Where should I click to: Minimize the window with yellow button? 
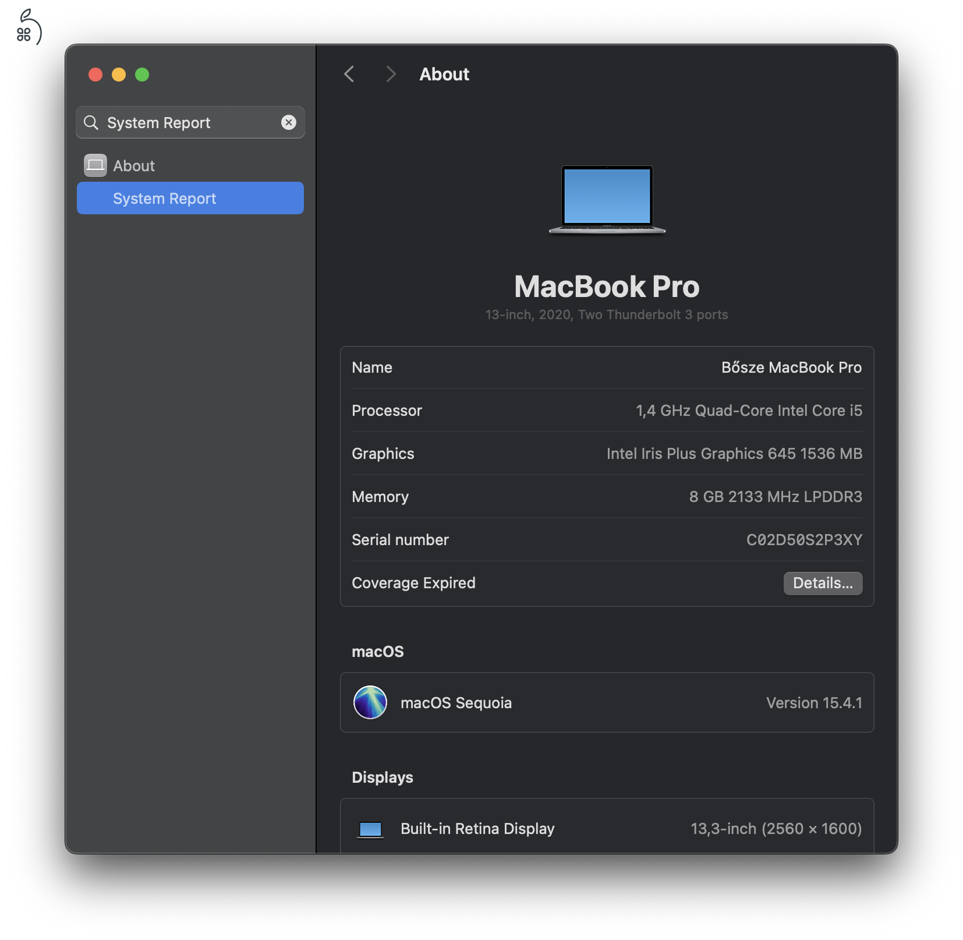point(119,75)
